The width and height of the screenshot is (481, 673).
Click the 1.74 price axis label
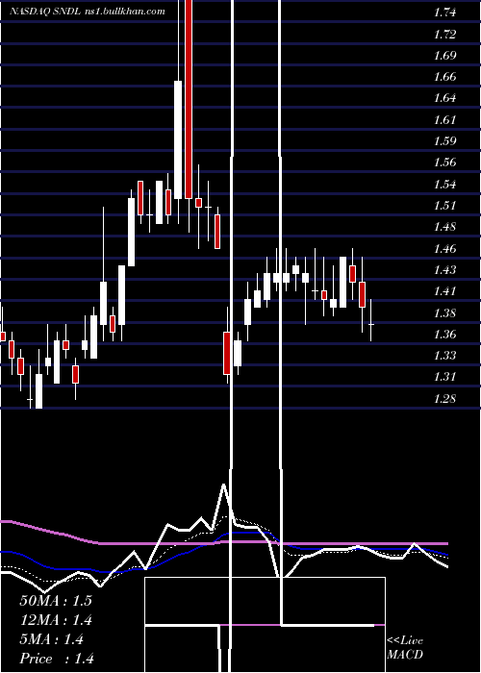(x=444, y=12)
